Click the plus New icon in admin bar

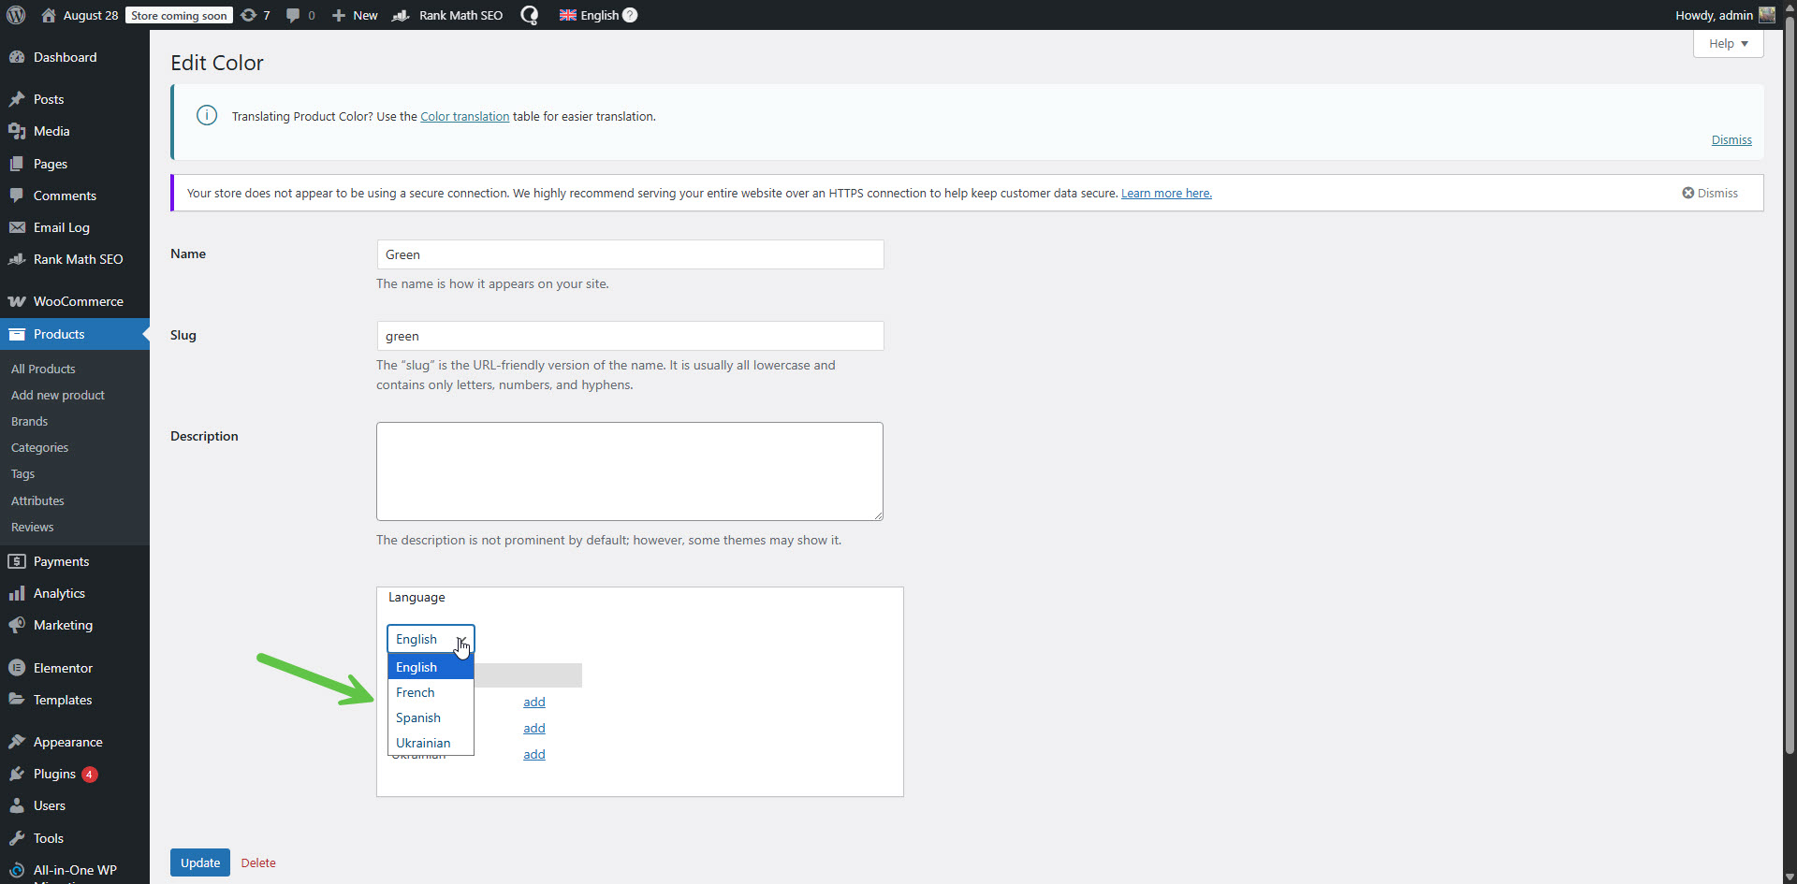tap(339, 15)
